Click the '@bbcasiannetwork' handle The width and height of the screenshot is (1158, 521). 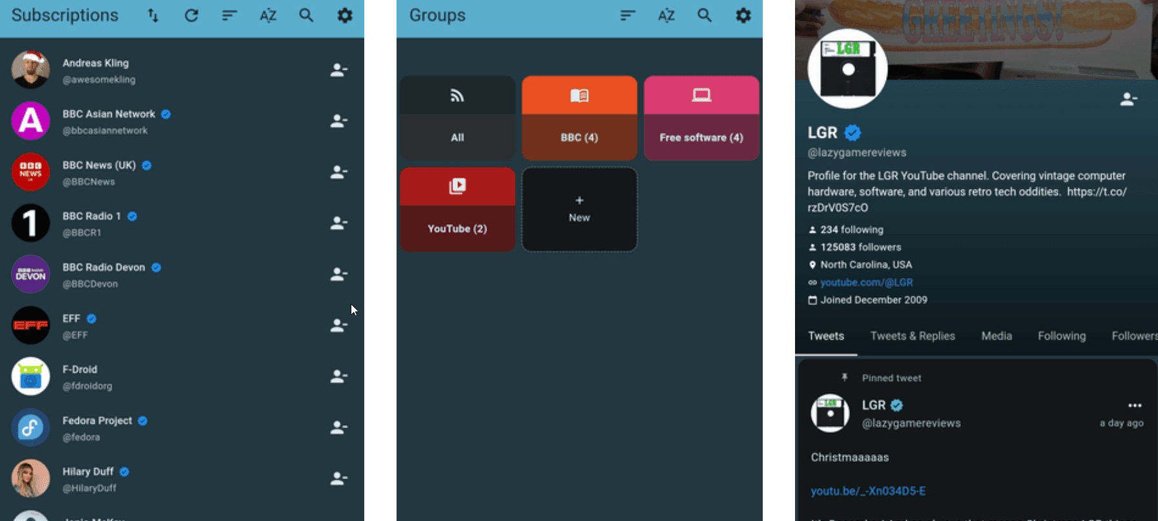[x=105, y=131]
